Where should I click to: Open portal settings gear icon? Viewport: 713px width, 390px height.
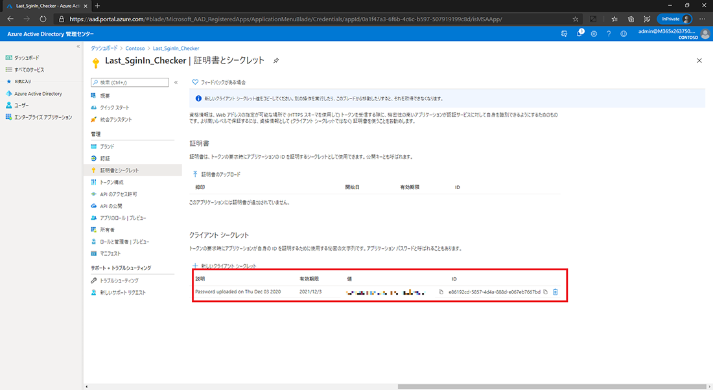(x=594, y=33)
